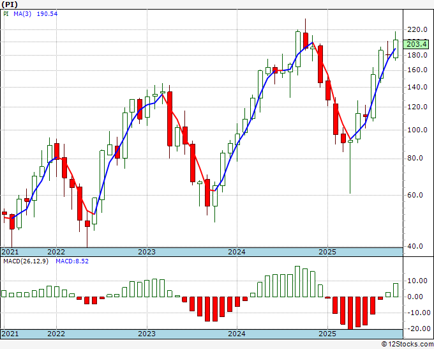434x349 pixels.
Task: Click 2023 on the MACD timeline
Action: [x=147, y=334]
